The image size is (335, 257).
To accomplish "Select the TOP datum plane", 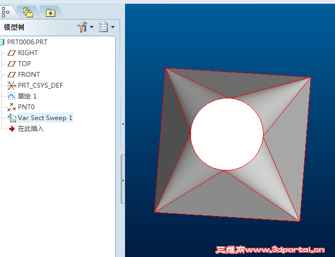I will click(x=24, y=64).
